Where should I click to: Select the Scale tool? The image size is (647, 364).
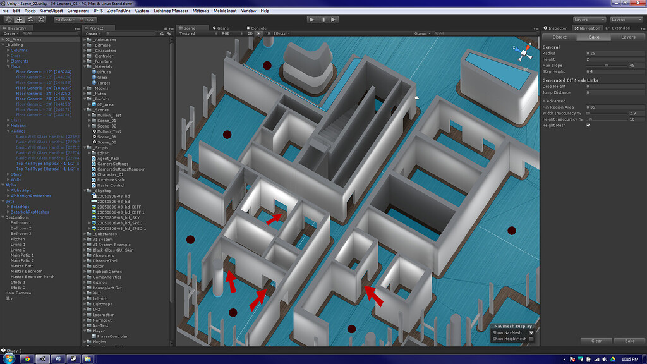(x=41, y=19)
